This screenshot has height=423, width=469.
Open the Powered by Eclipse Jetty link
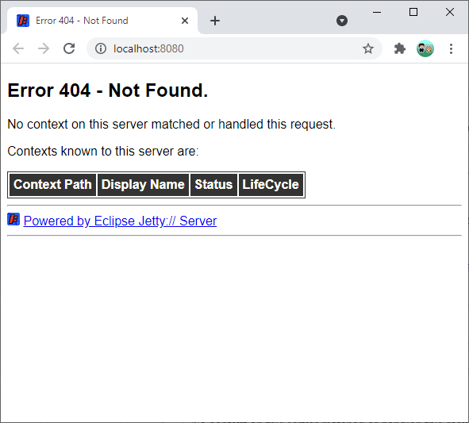(x=120, y=221)
